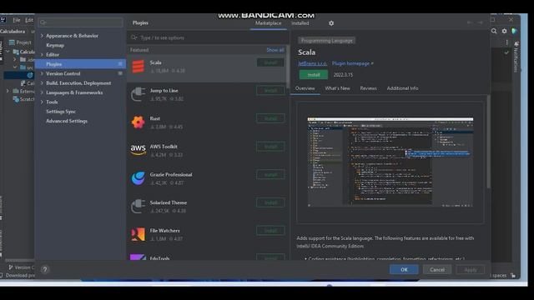Click the Project tool window icon

(13, 42)
